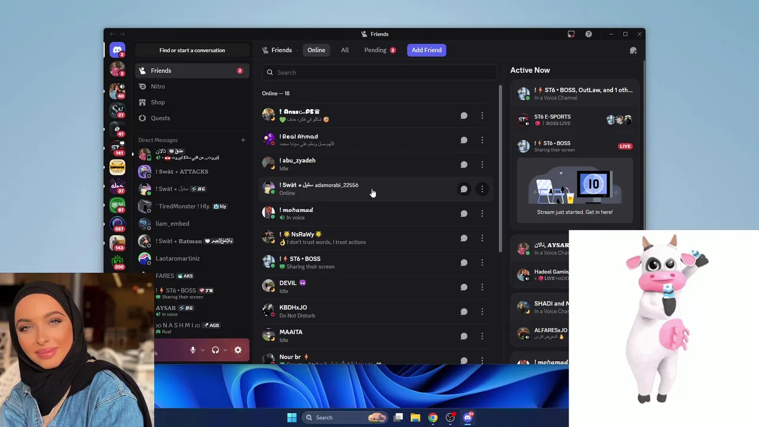Select friend DEVIL in the list

[x=377, y=287]
